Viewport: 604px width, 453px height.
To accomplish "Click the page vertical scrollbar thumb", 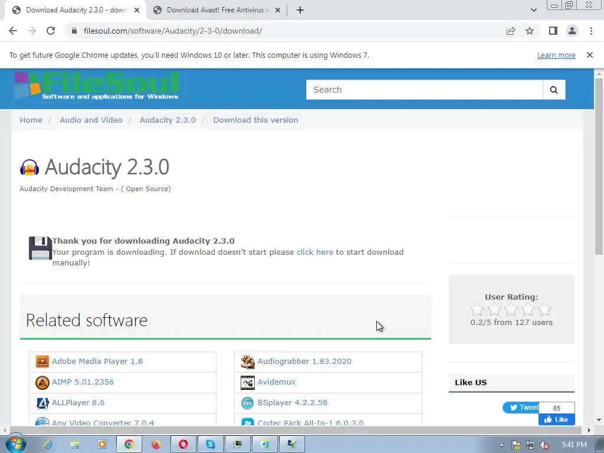I will (x=599, y=166).
